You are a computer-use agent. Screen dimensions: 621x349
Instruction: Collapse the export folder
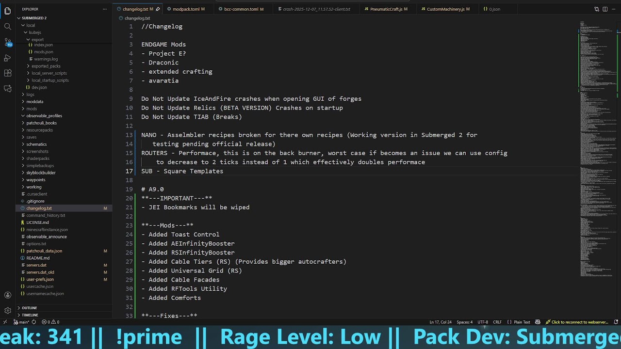click(x=65, y=39)
